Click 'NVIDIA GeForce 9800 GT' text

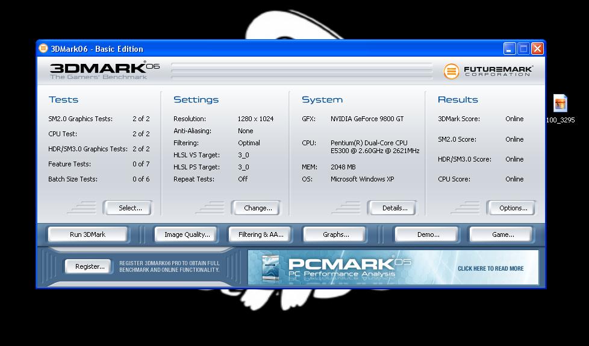[367, 119]
